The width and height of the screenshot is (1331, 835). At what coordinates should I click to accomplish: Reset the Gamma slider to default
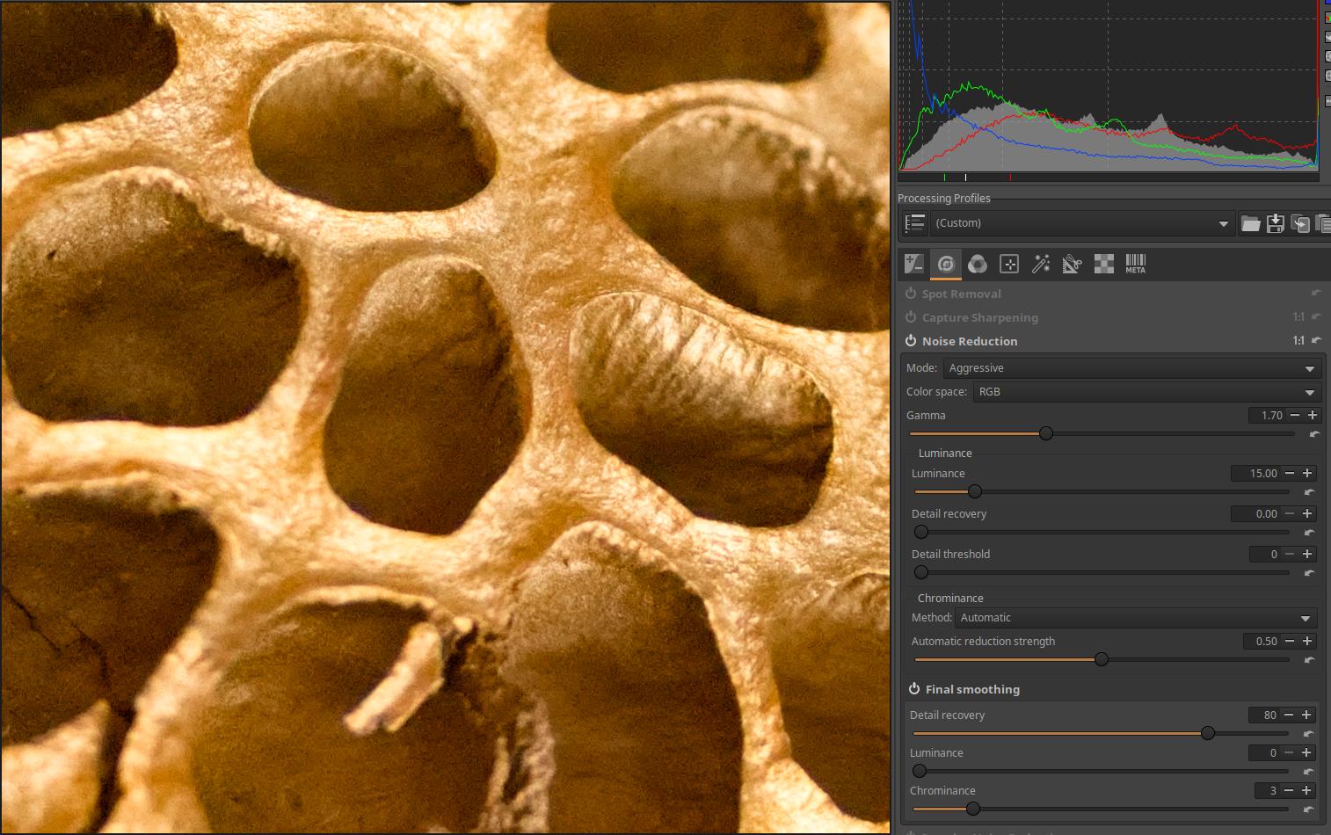pyautogui.click(x=1314, y=434)
